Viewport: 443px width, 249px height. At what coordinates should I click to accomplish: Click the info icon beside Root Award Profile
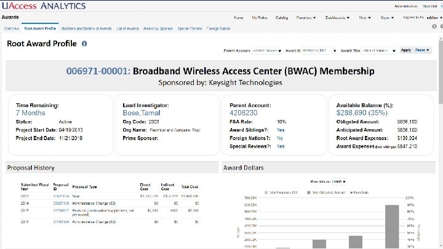pos(84,44)
